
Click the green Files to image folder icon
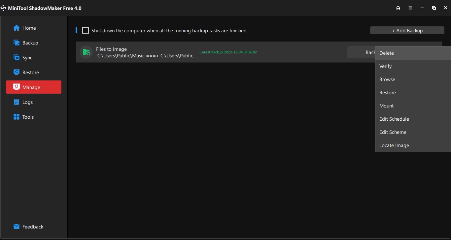pyautogui.click(x=86, y=52)
